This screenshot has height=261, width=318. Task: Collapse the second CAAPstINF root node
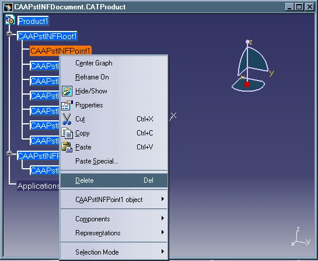9,154
